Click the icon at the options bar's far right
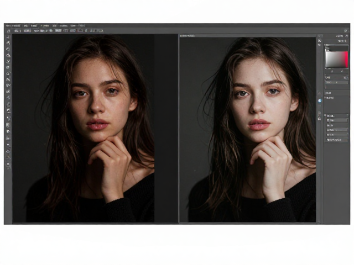354x265 pixels. click(x=346, y=31)
